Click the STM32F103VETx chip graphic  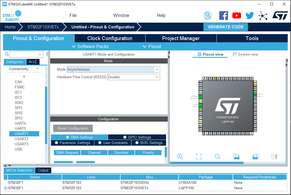228,106
